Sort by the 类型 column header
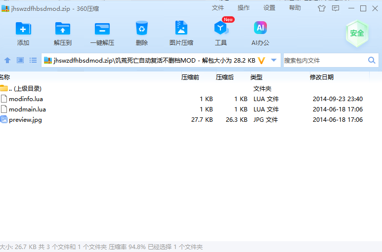The height and width of the screenshot is (252, 382). click(x=256, y=77)
